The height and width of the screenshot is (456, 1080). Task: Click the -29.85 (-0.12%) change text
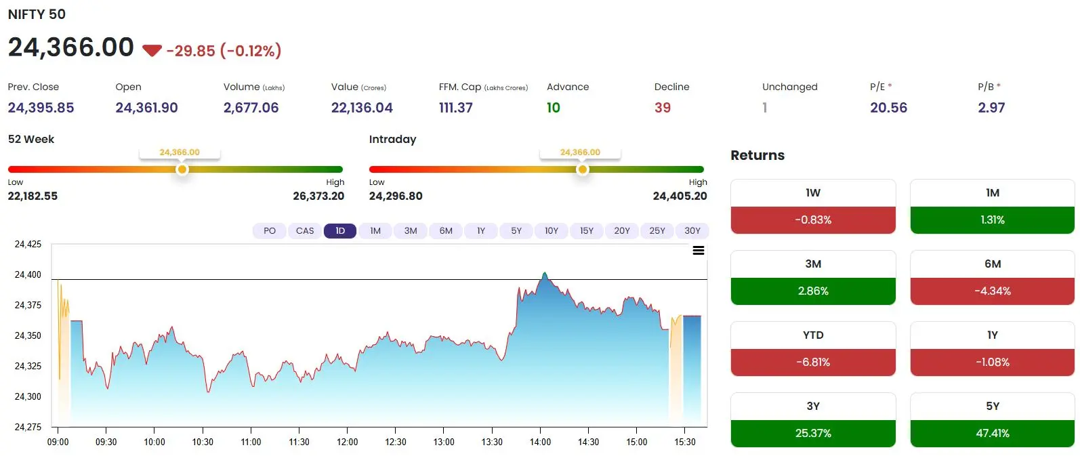coord(224,51)
